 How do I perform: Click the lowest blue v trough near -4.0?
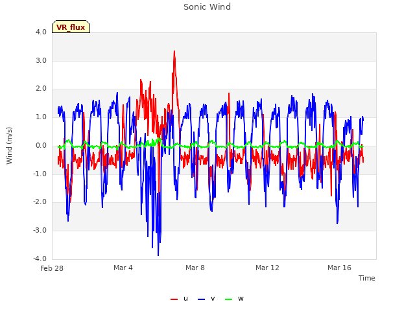coord(158,255)
